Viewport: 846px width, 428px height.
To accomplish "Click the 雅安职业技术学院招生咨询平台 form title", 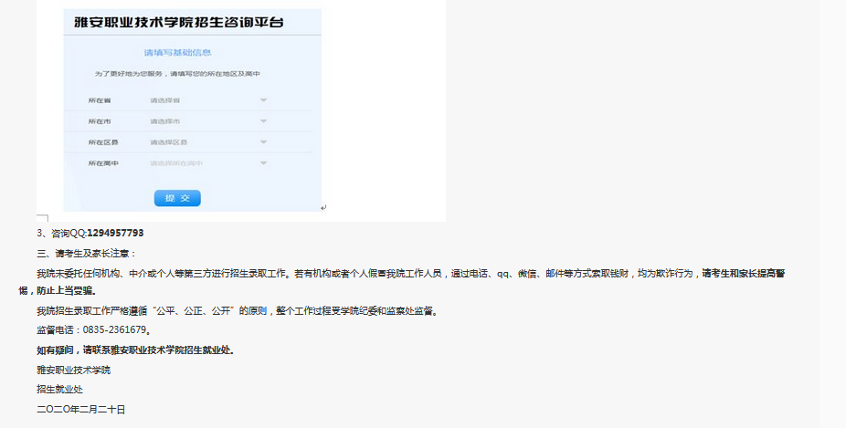I will (x=191, y=23).
